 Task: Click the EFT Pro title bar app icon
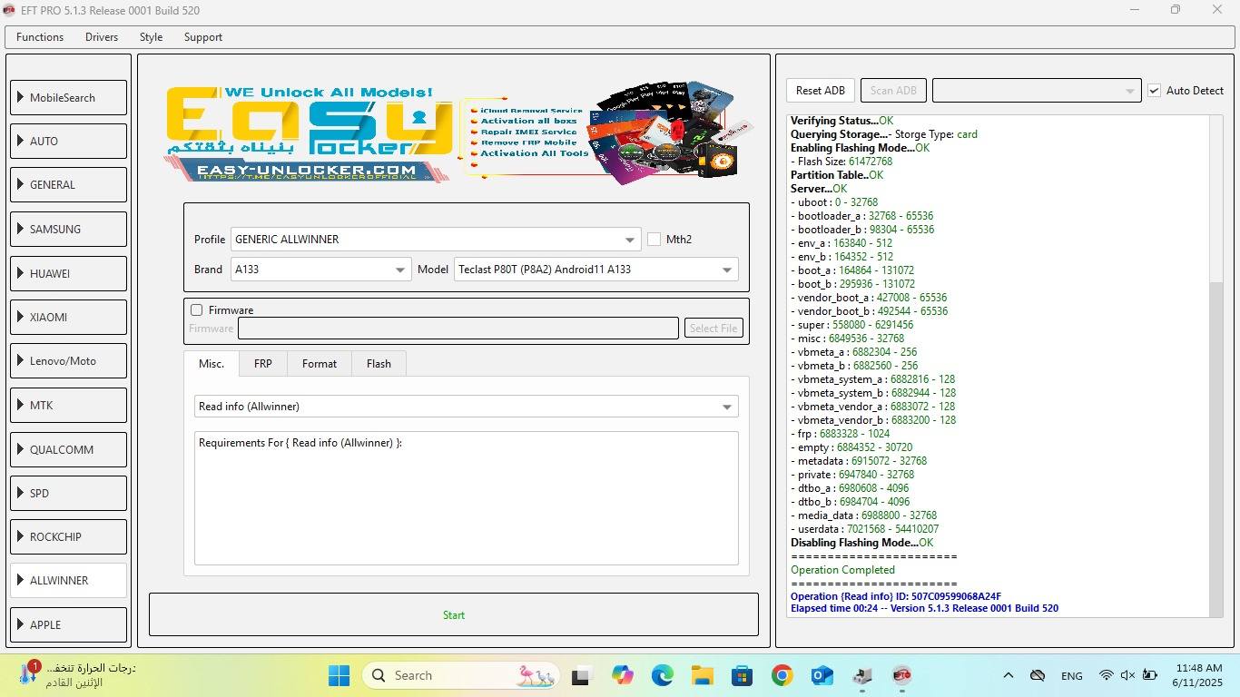click(x=10, y=10)
